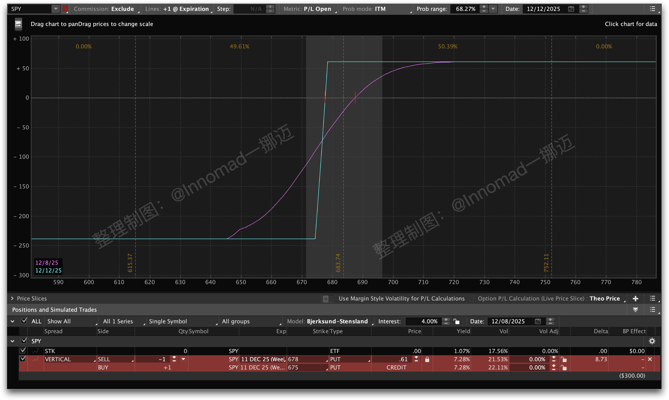This screenshot has height=400, width=669.
Task: Expand the Price Slices section
Action: pos(12,299)
